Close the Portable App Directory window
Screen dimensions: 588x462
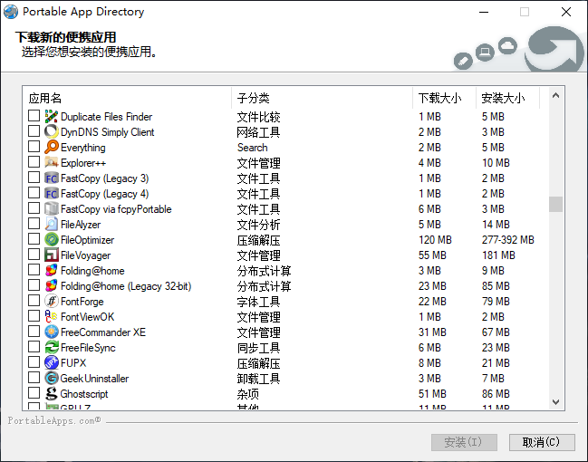coord(566,12)
